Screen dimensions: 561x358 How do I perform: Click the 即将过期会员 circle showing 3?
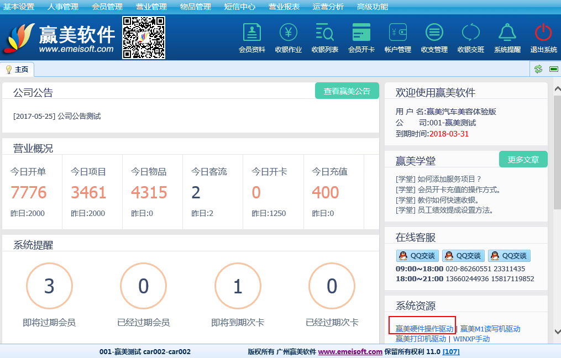(49, 286)
